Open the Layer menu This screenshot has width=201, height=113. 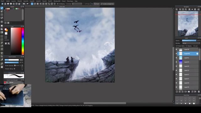pyautogui.click(x=14, y=1)
